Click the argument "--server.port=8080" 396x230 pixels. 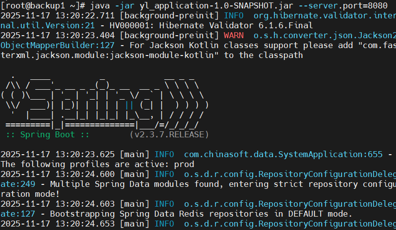tap(343, 5)
